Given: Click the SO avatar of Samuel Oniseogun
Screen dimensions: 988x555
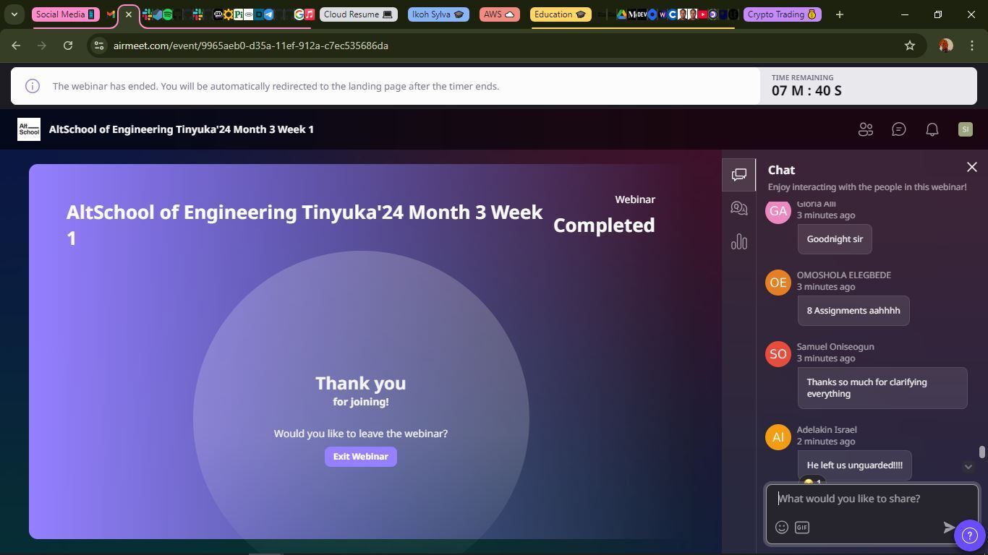Looking at the screenshot, I should pyautogui.click(x=778, y=354).
